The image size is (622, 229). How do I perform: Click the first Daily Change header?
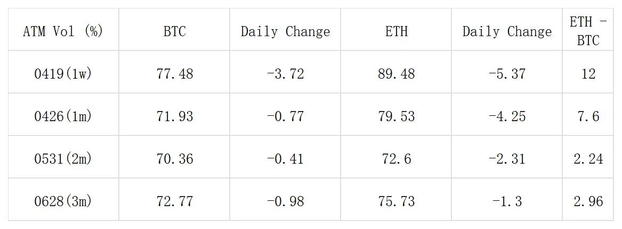(x=285, y=31)
